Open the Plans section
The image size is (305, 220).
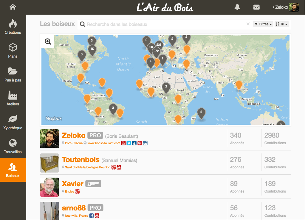tap(13, 51)
